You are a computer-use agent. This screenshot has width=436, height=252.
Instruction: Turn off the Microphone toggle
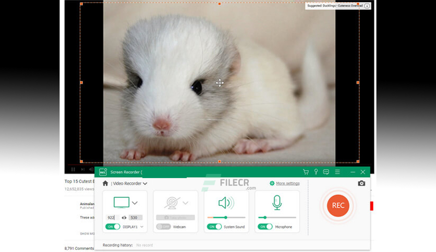[265, 226]
